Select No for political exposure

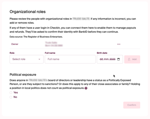point(11,97)
